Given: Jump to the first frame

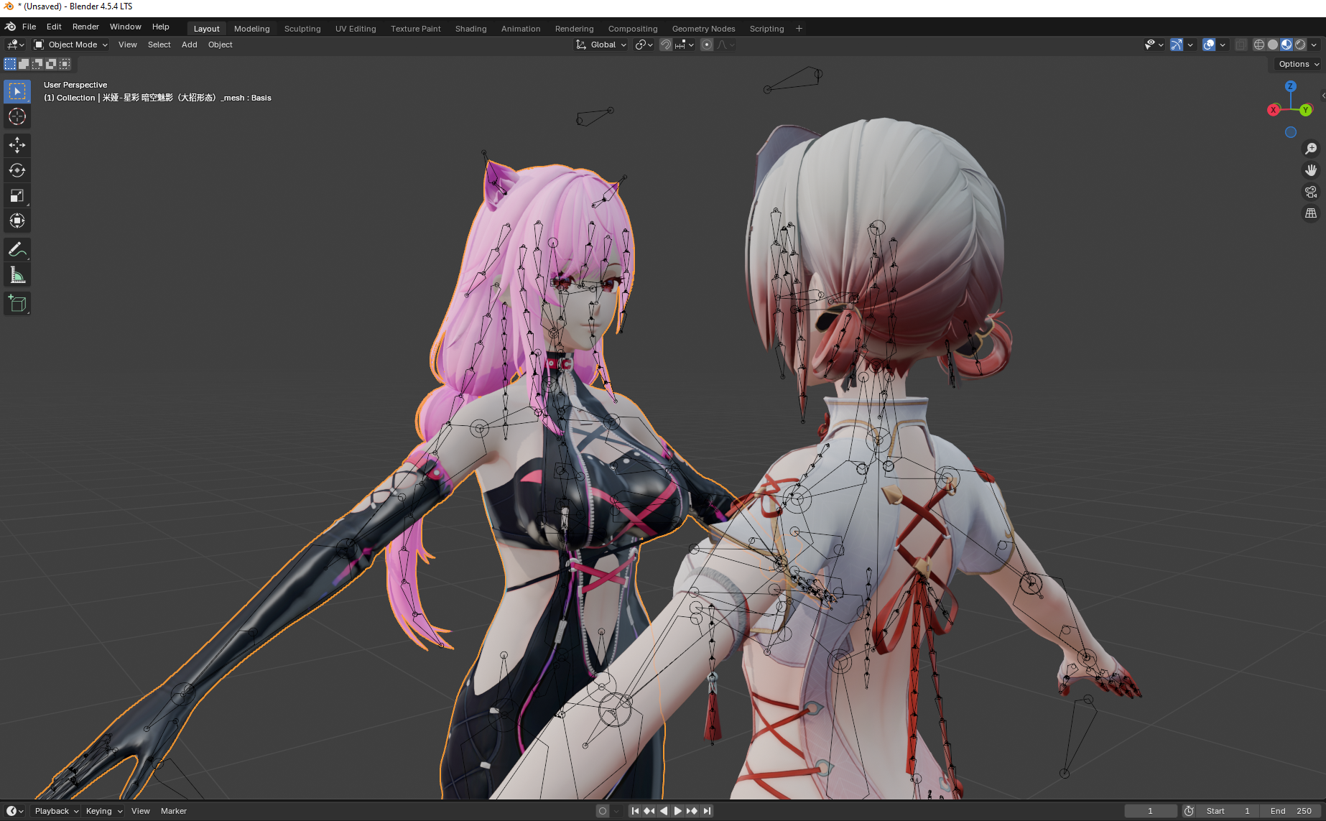Looking at the screenshot, I should 635,811.
